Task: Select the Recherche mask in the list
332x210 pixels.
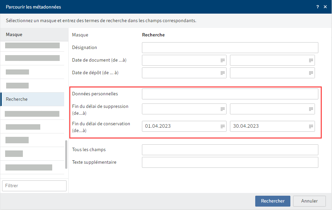Action: coord(32,99)
